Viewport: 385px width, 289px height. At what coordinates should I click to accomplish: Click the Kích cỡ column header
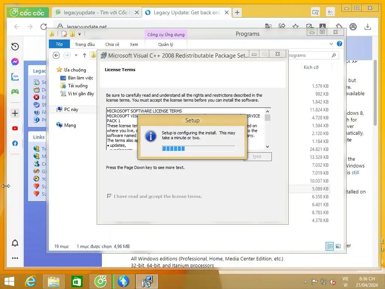[x=311, y=67]
